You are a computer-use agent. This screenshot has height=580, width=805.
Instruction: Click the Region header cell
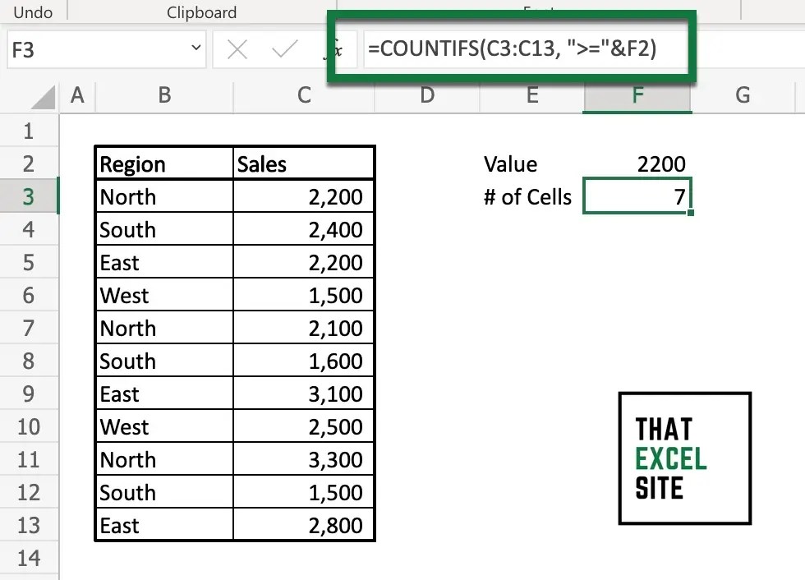point(163,163)
